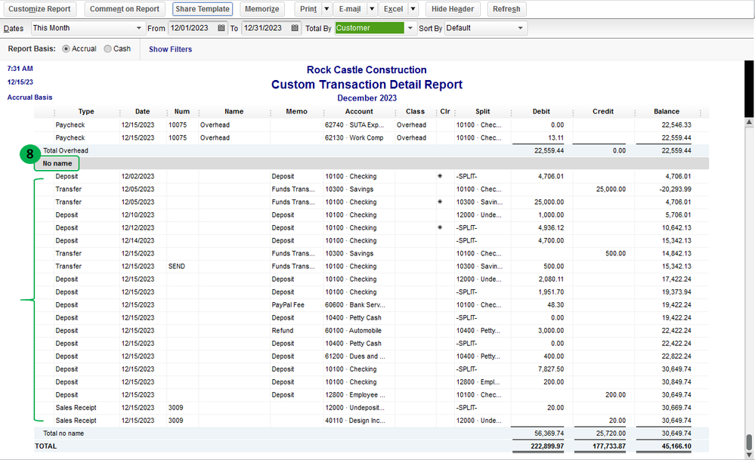
Task: Open the From date calendar picker
Action: (221, 28)
